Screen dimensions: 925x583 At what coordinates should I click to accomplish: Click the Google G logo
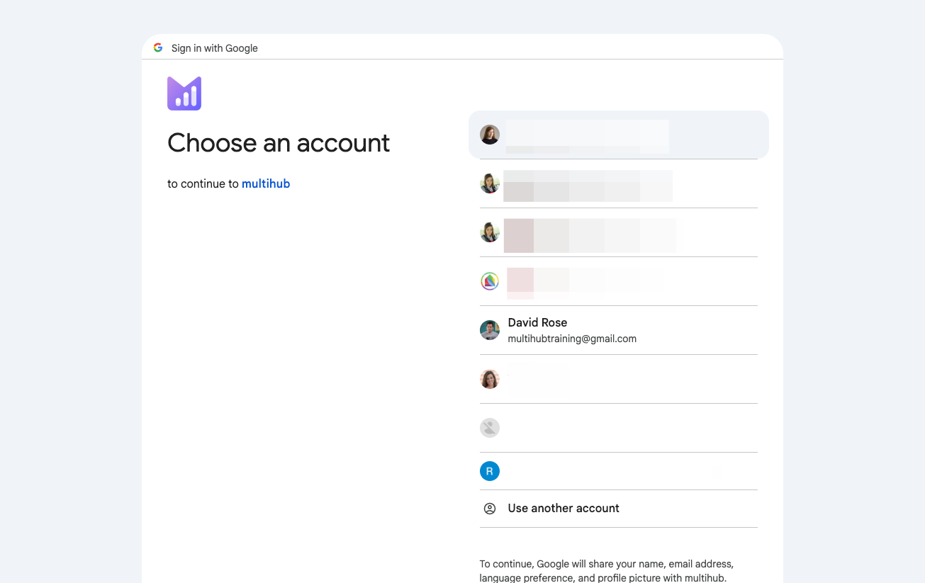click(158, 47)
